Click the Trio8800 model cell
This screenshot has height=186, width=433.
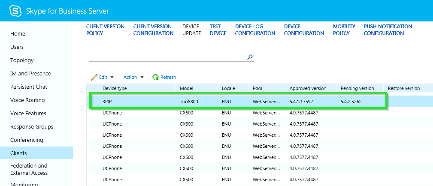pyautogui.click(x=189, y=102)
